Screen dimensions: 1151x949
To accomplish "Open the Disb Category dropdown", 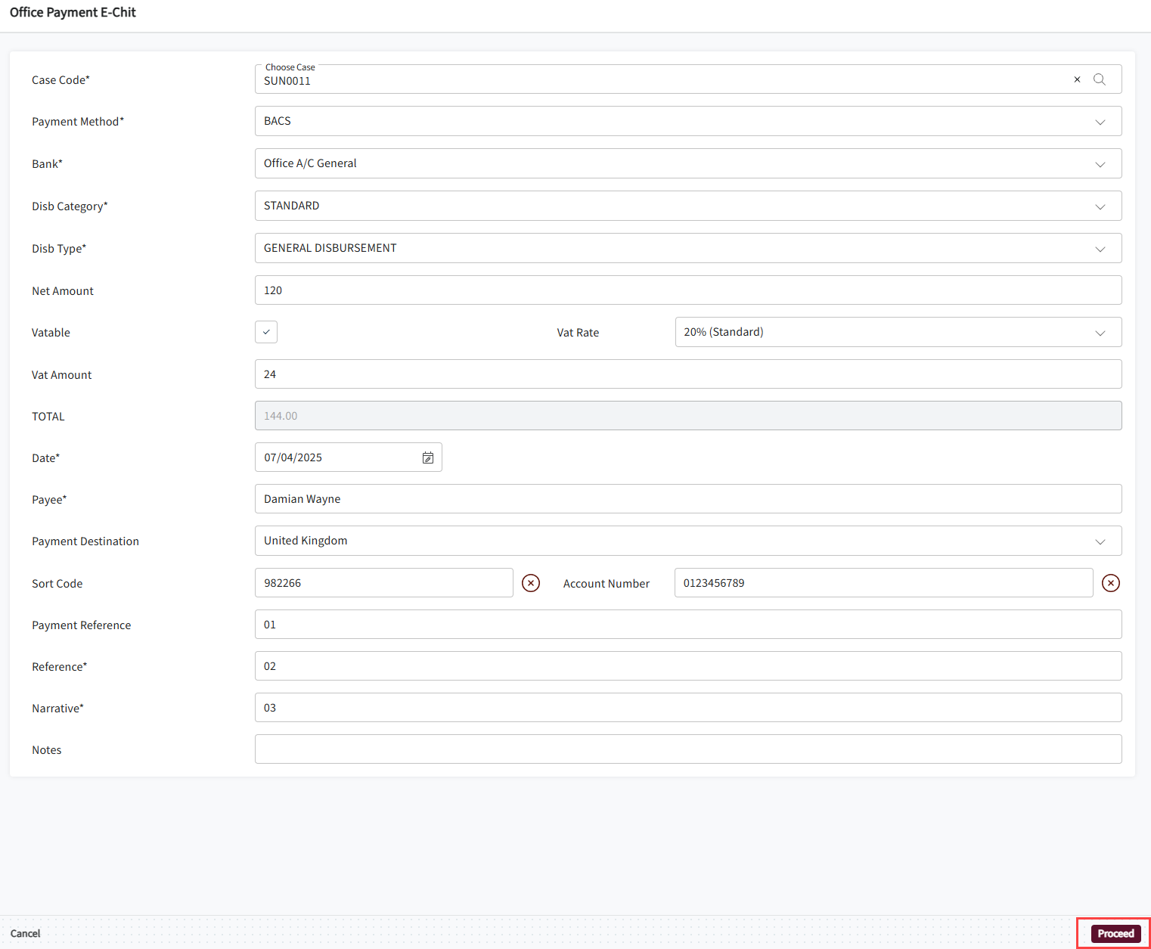I will [688, 206].
